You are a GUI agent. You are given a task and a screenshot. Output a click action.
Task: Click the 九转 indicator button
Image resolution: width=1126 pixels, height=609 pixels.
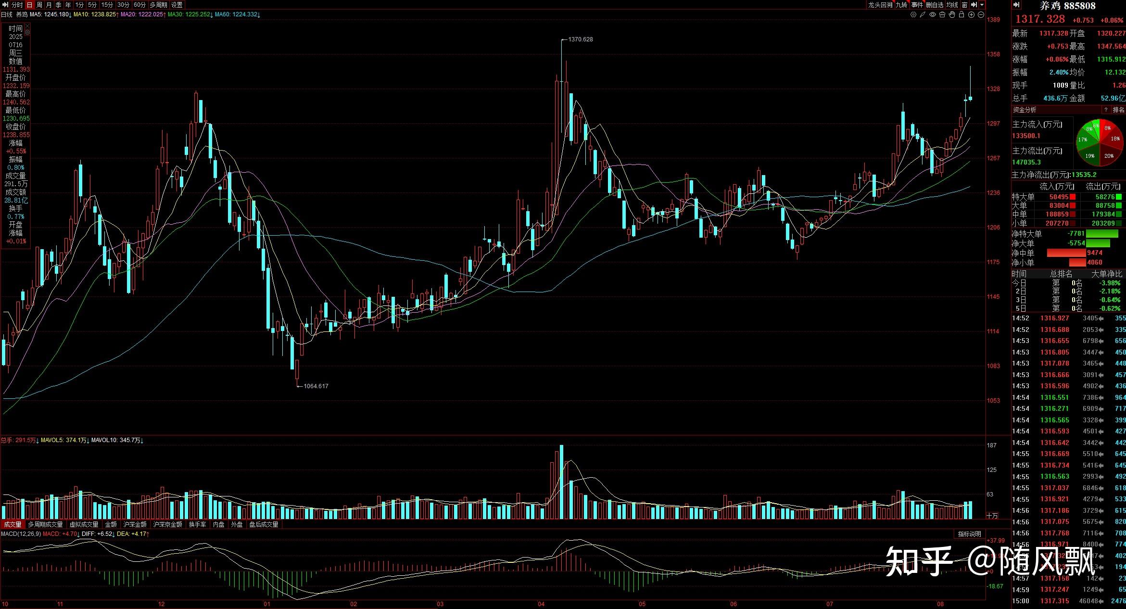tap(901, 5)
